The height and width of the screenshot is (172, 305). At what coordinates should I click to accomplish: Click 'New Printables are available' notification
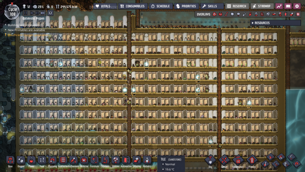tap(26, 30)
